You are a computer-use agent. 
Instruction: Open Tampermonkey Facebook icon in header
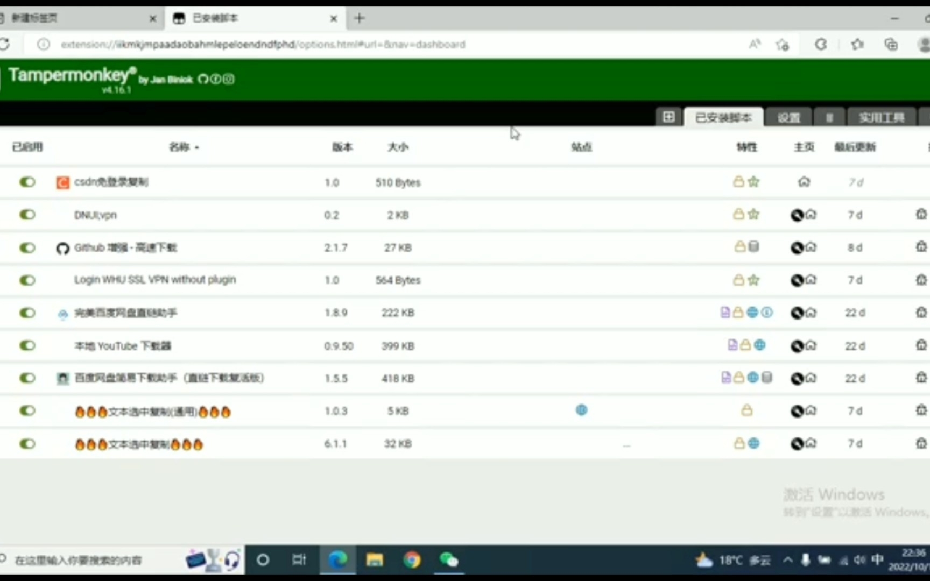(216, 79)
